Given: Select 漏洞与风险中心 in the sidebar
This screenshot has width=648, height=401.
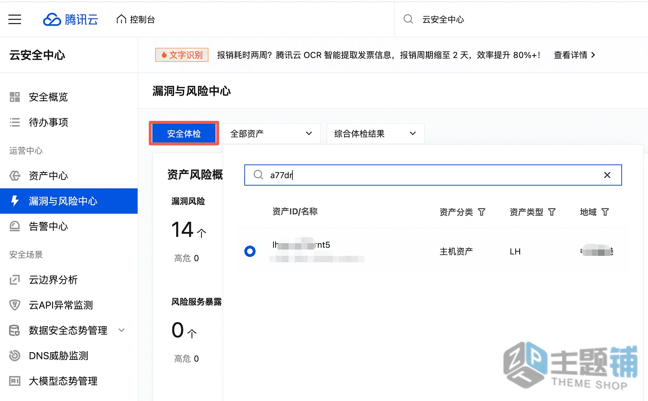Looking at the screenshot, I should (x=69, y=201).
